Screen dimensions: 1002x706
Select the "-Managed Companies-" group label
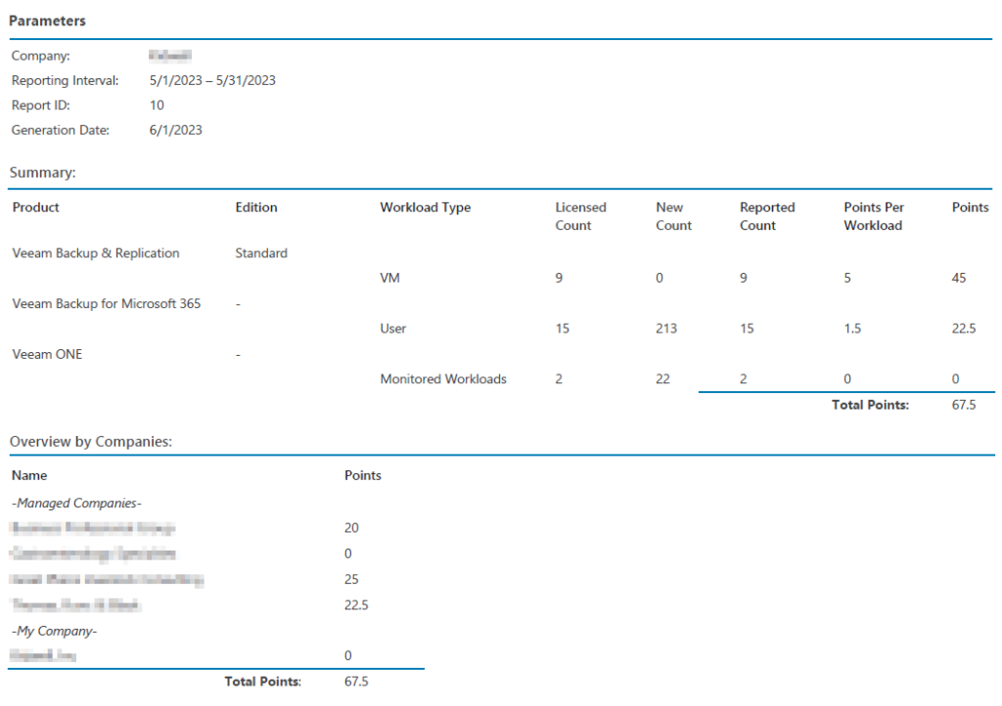[x=76, y=503]
